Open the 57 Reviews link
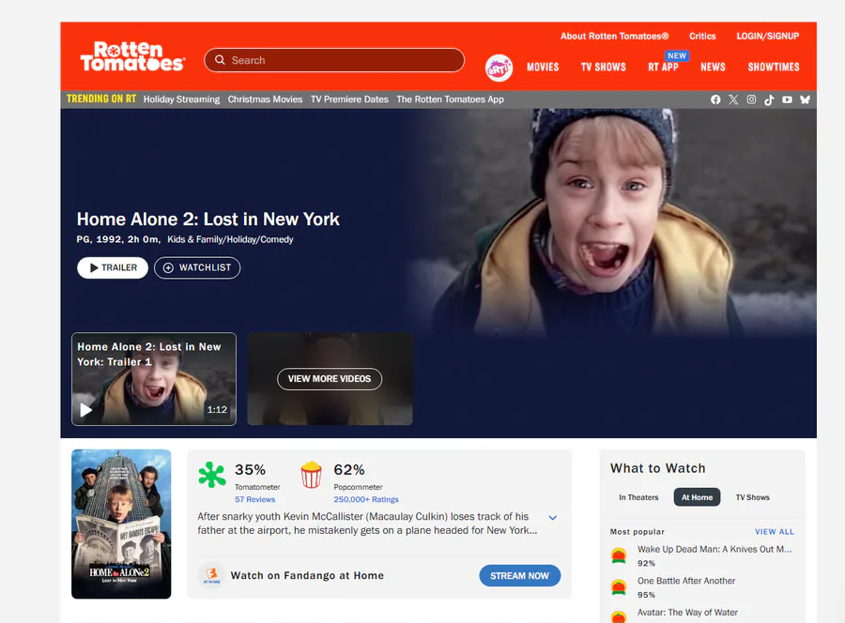This screenshot has height=623, width=845. (x=254, y=500)
